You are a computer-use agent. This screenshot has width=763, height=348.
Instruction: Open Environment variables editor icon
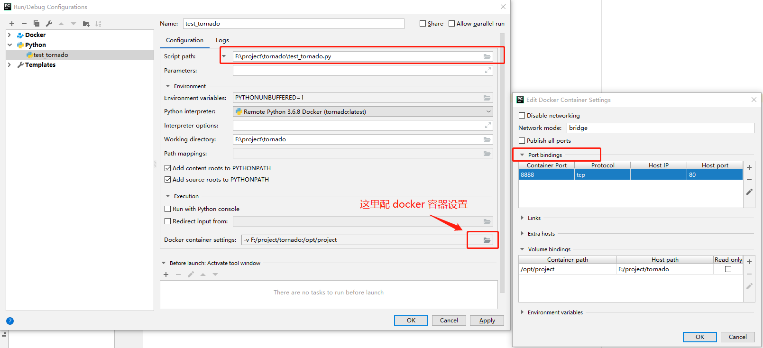[487, 98]
